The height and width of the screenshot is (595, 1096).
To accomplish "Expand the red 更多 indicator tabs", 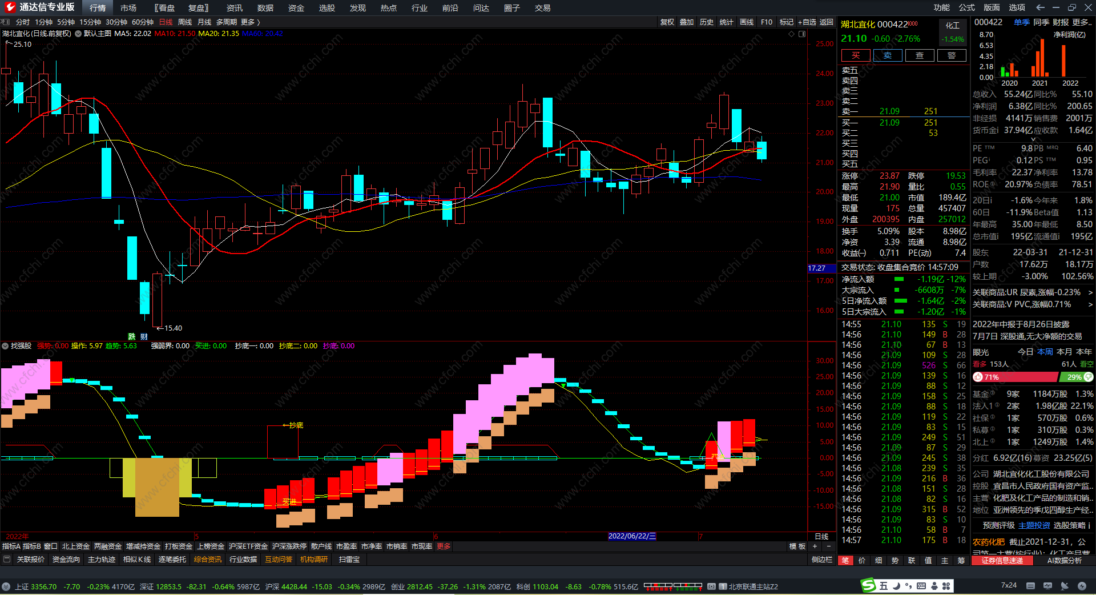I will point(444,546).
